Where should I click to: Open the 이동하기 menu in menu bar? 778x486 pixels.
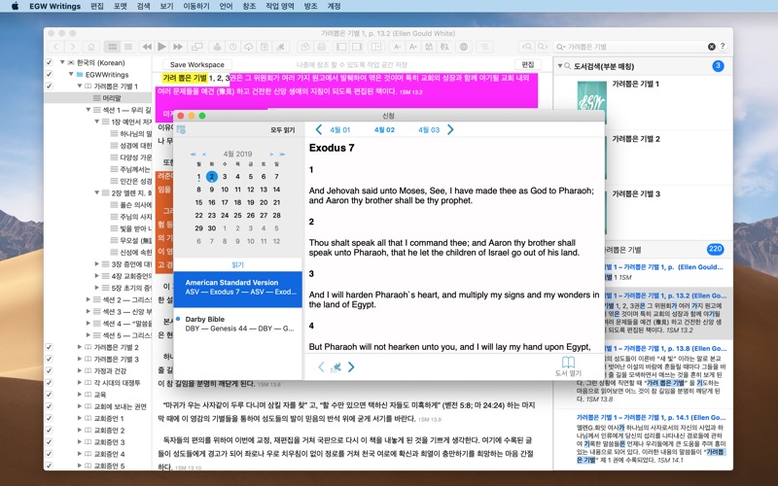click(x=196, y=7)
